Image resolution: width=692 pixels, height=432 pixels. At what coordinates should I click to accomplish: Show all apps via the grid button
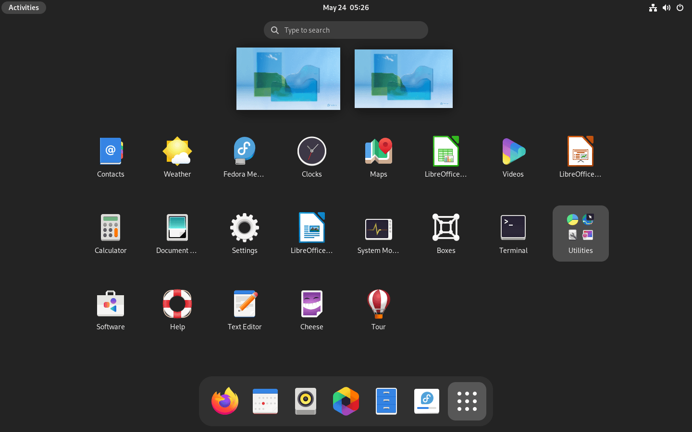coord(467,401)
